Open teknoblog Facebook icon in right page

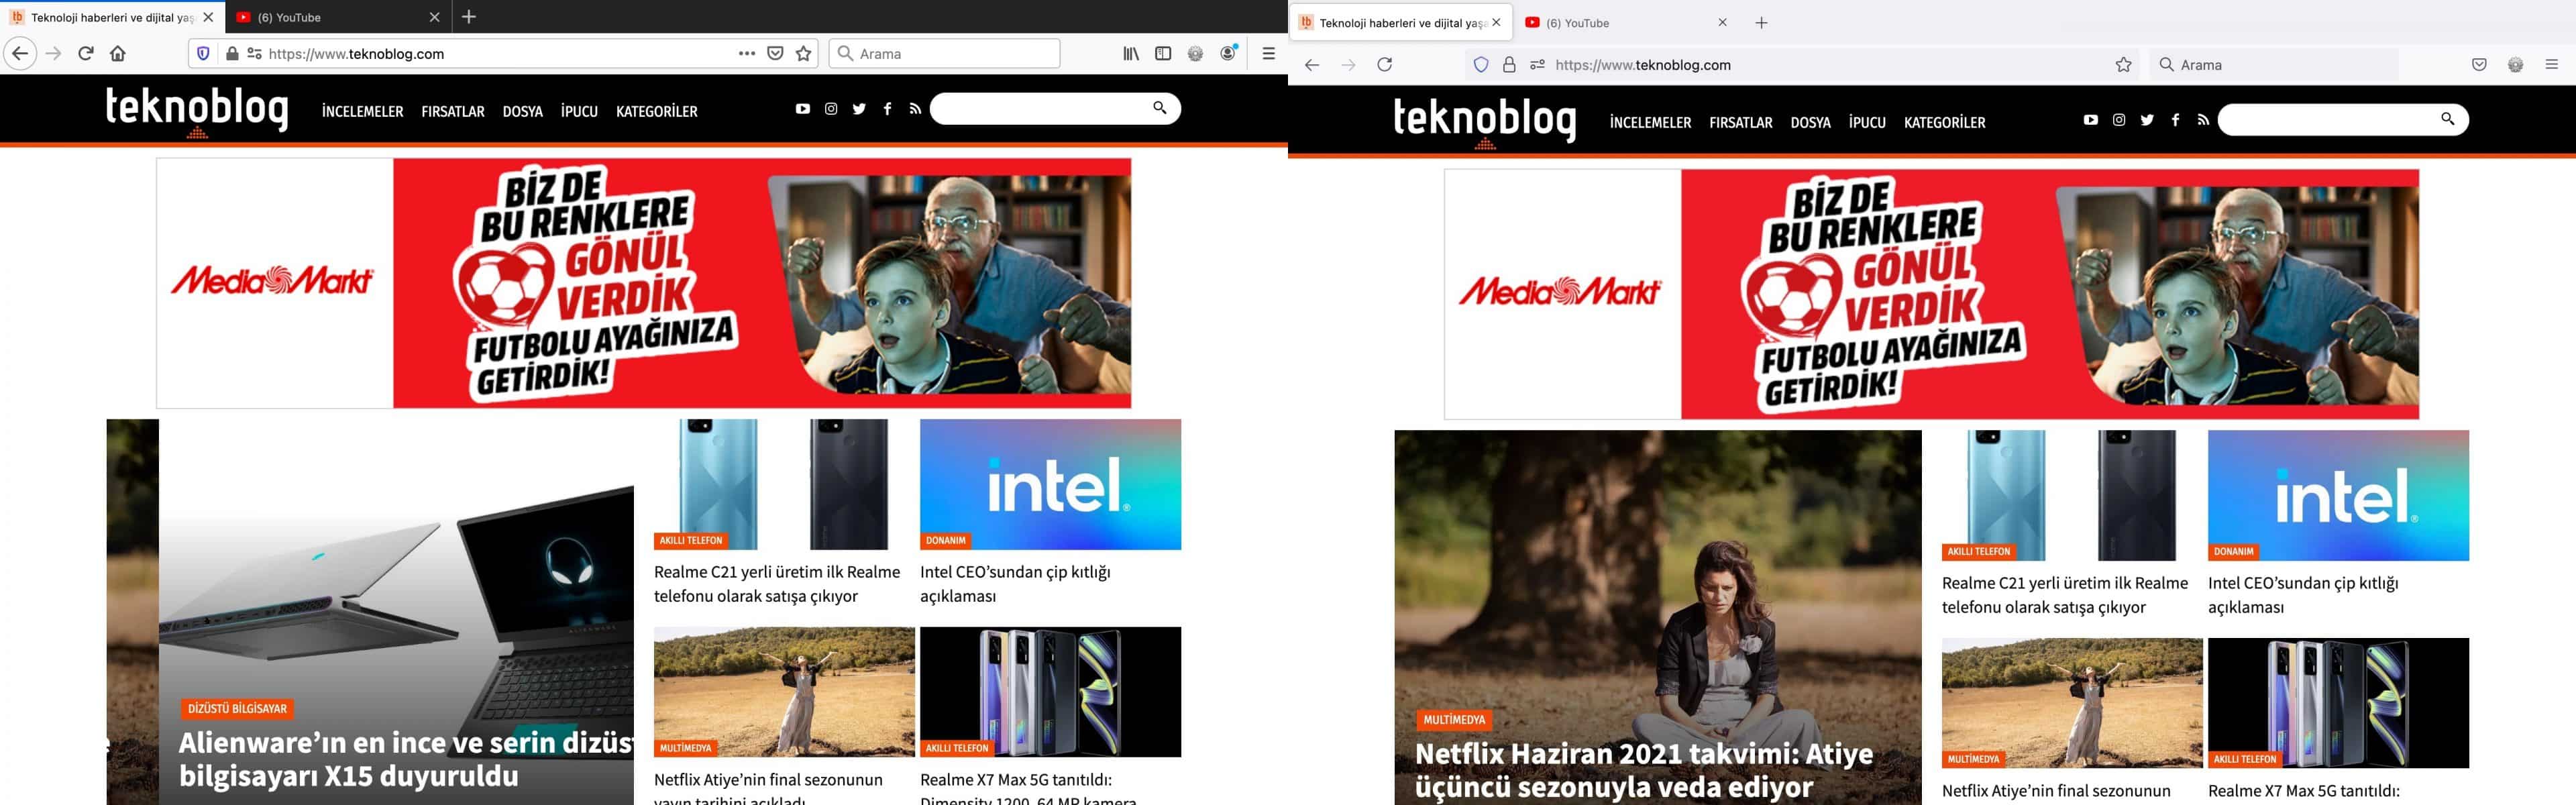click(2175, 120)
